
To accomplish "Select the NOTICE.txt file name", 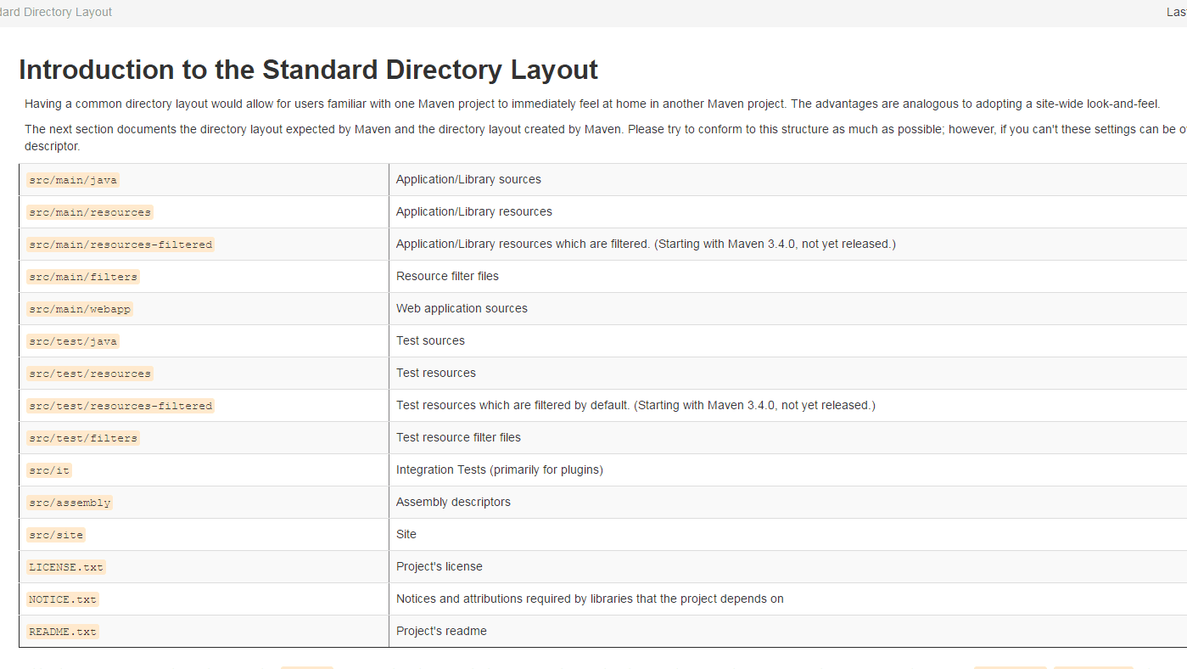I will 63,599.
